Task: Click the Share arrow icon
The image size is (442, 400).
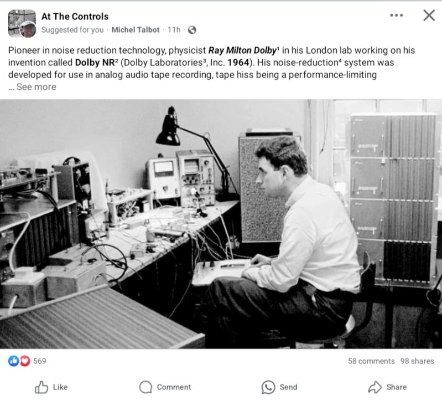Action: (x=375, y=387)
